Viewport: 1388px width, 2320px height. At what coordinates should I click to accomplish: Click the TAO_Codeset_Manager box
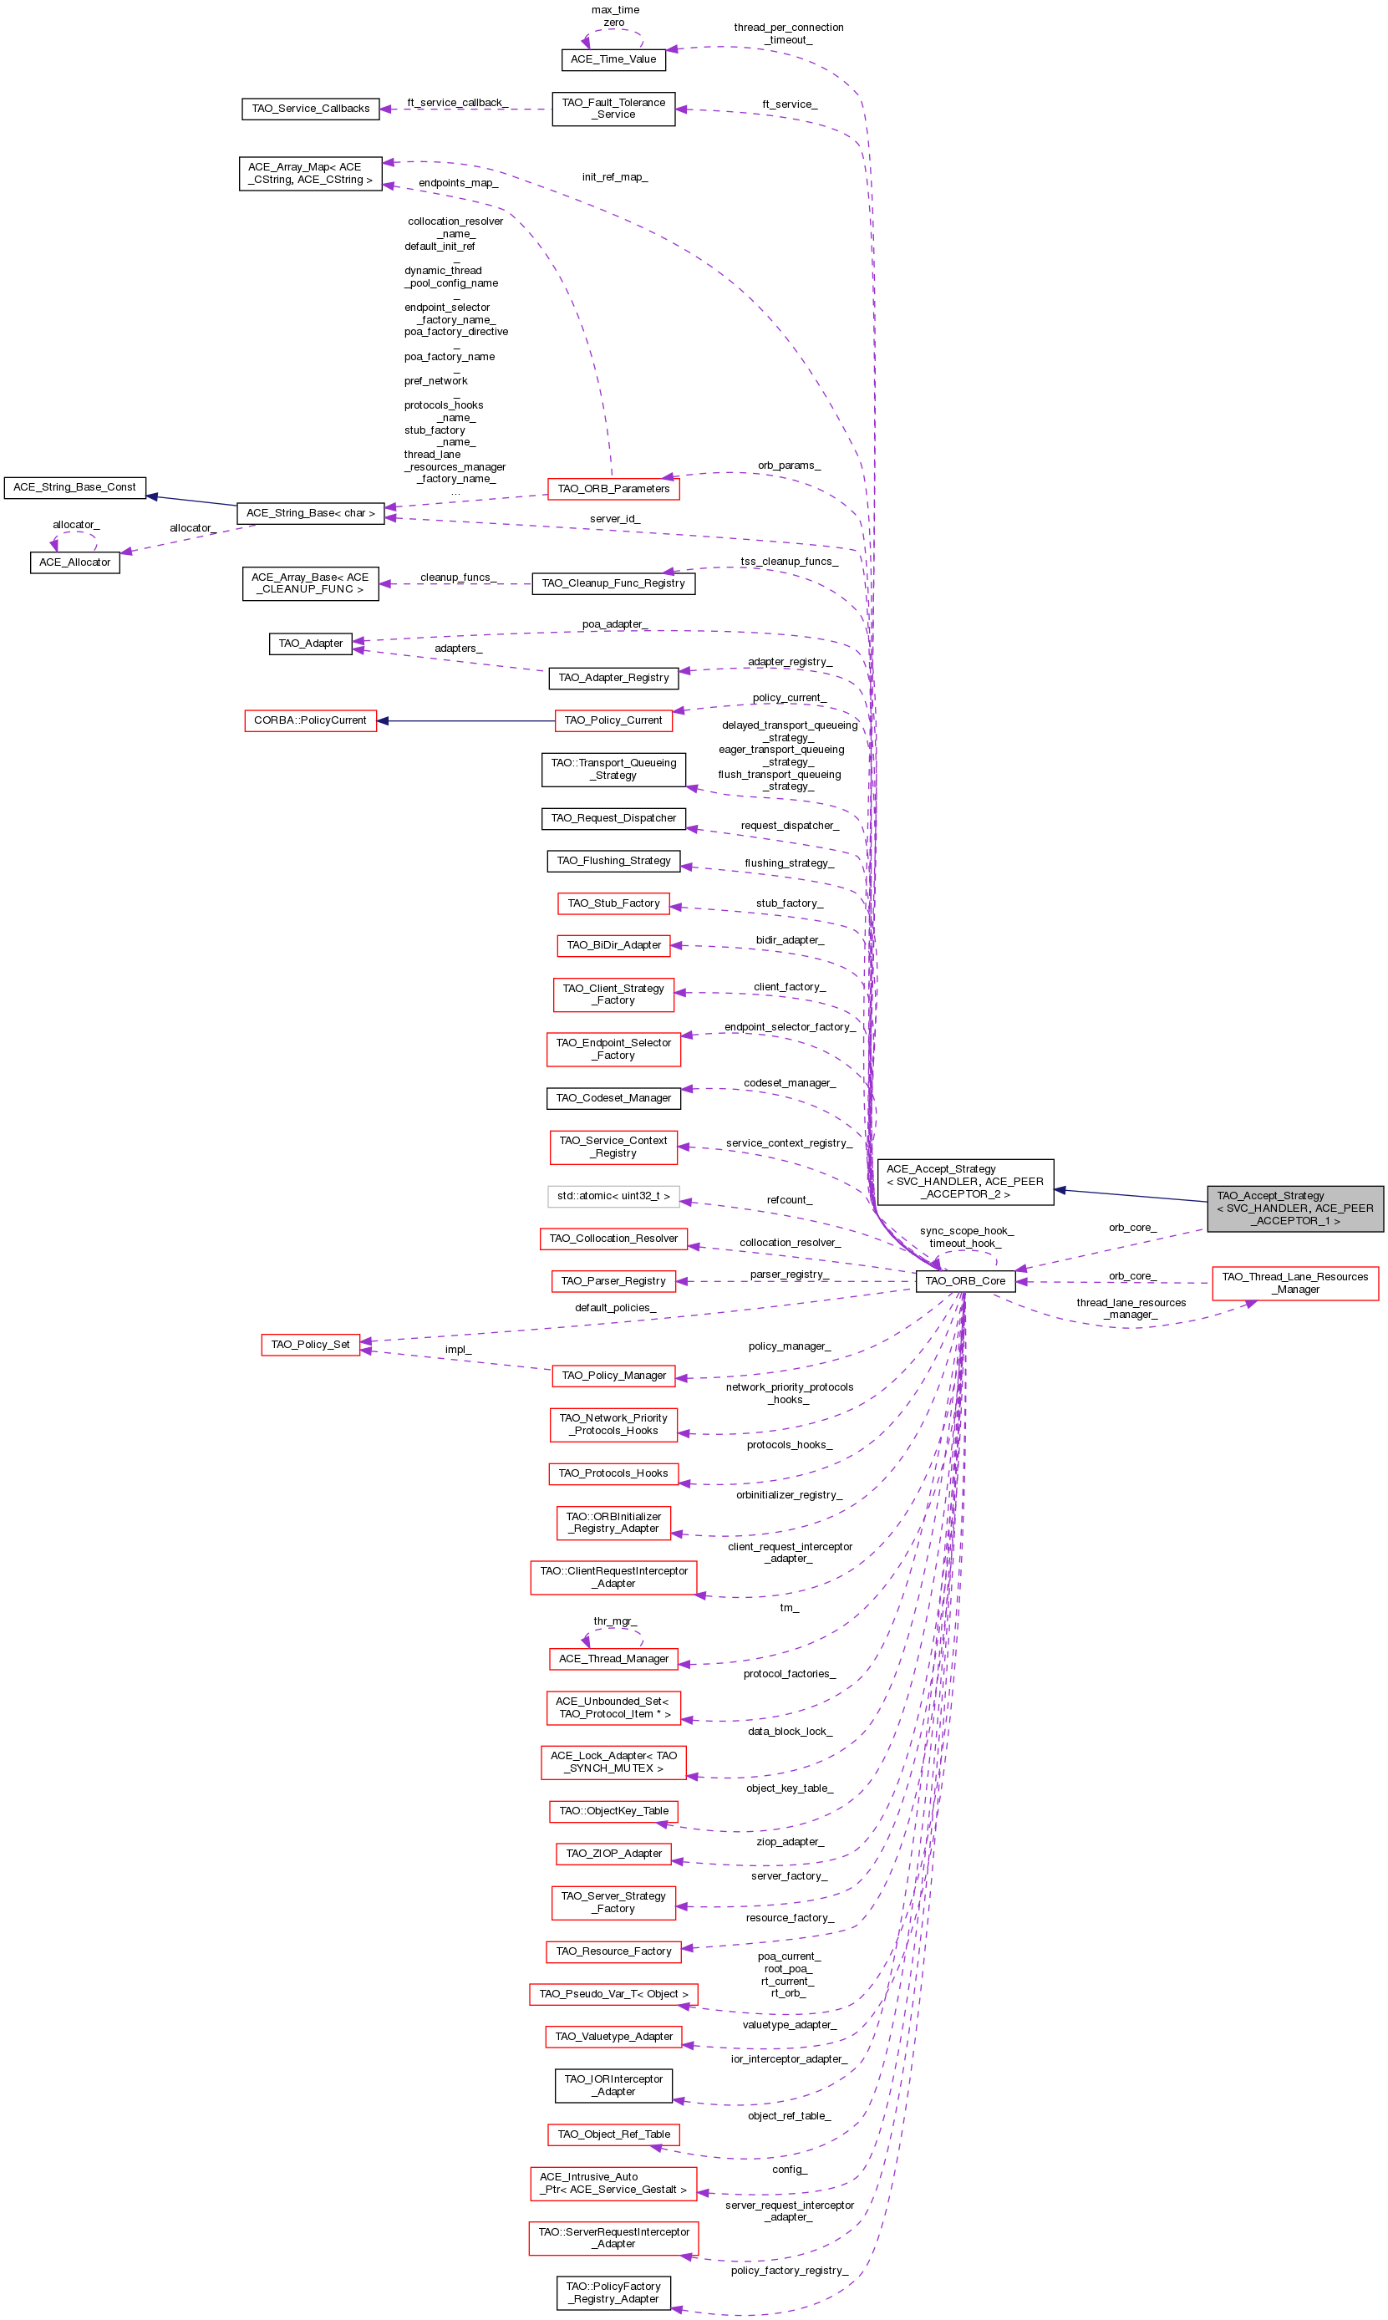(613, 1098)
